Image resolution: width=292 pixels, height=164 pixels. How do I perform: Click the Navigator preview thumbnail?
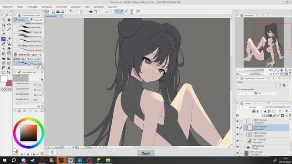pyautogui.click(x=264, y=42)
